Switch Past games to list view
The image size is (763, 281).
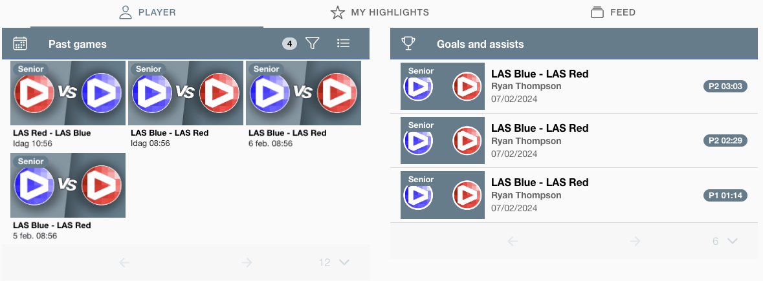[343, 44]
